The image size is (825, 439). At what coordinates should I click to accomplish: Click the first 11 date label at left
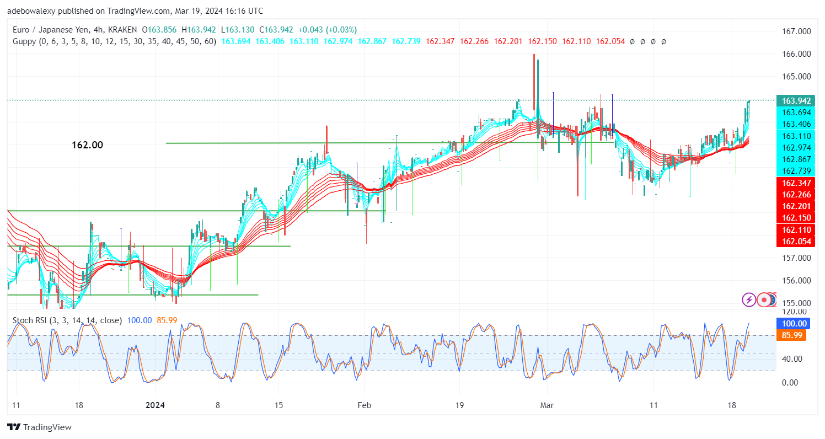pos(15,404)
